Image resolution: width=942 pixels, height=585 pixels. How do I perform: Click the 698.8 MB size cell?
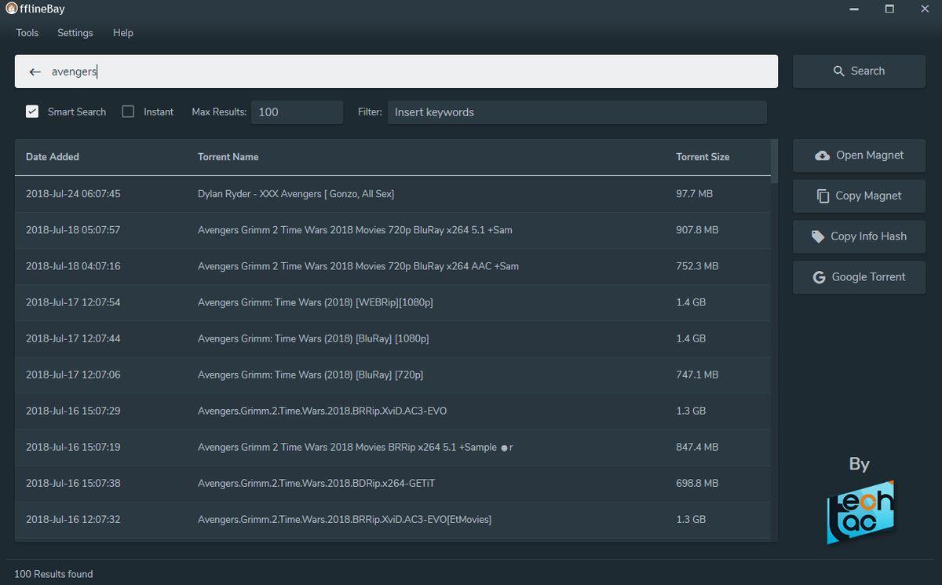point(697,483)
